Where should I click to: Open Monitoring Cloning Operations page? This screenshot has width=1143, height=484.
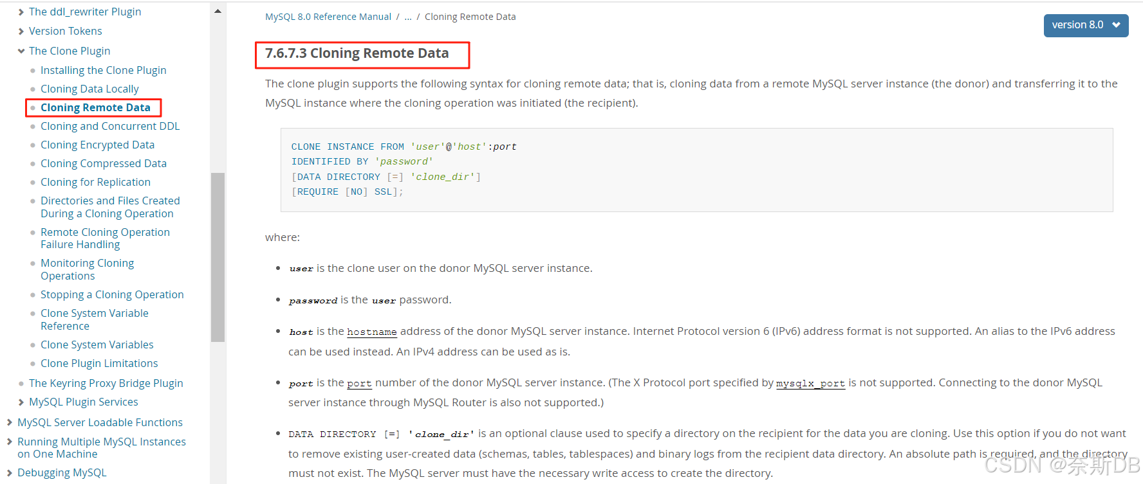click(x=88, y=269)
